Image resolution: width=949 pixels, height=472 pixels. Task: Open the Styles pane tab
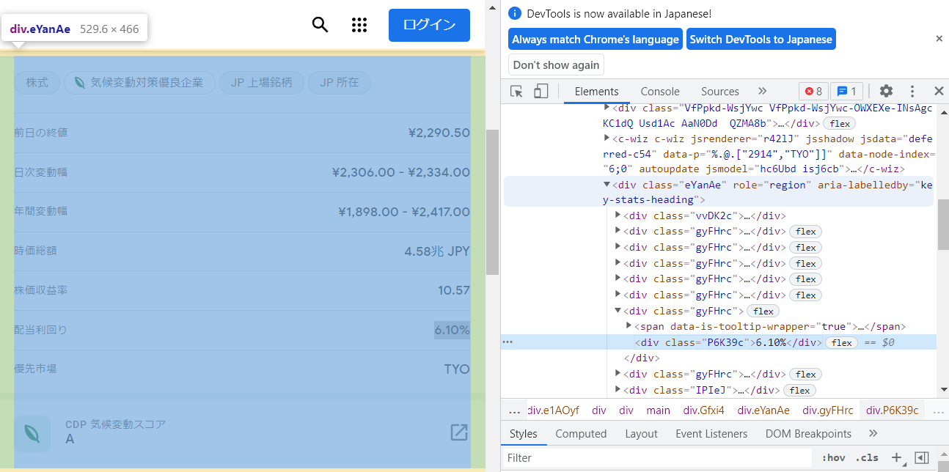click(524, 434)
